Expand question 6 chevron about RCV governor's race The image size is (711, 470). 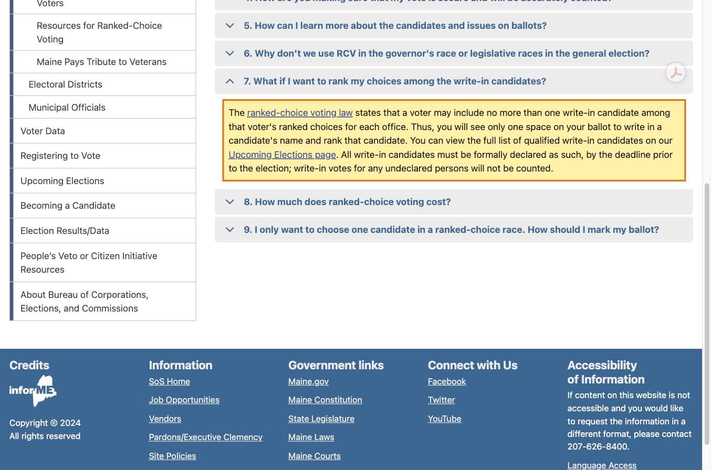coord(229,54)
